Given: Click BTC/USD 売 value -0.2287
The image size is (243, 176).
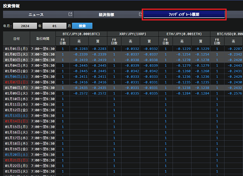Looking at the screenshot, I should (x=235, y=49).
